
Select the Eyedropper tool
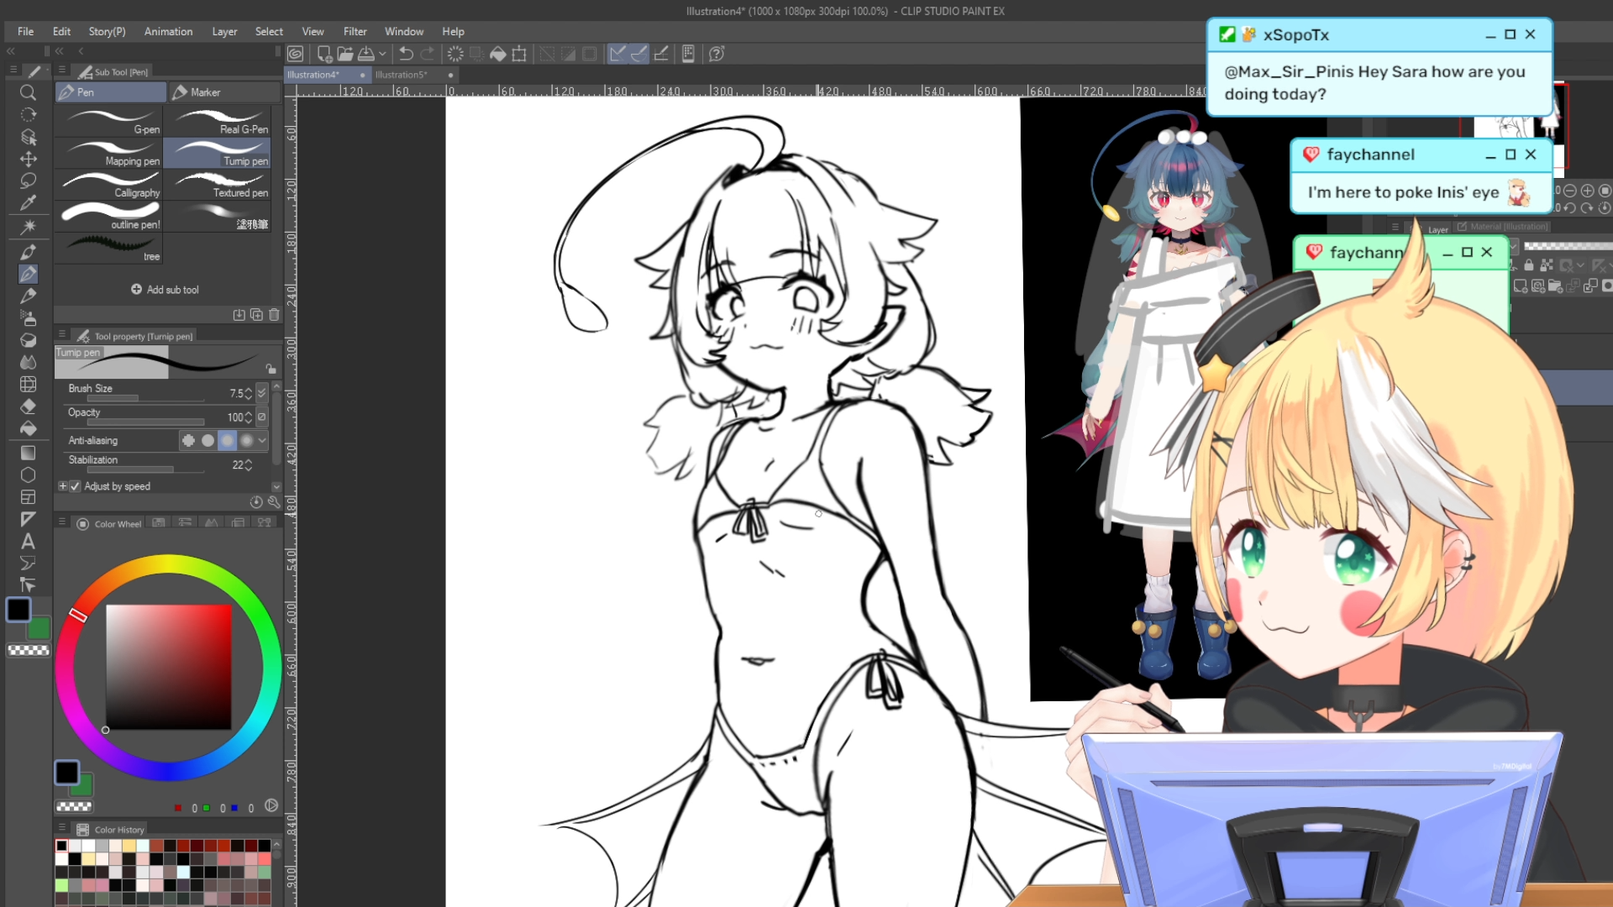point(28,202)
